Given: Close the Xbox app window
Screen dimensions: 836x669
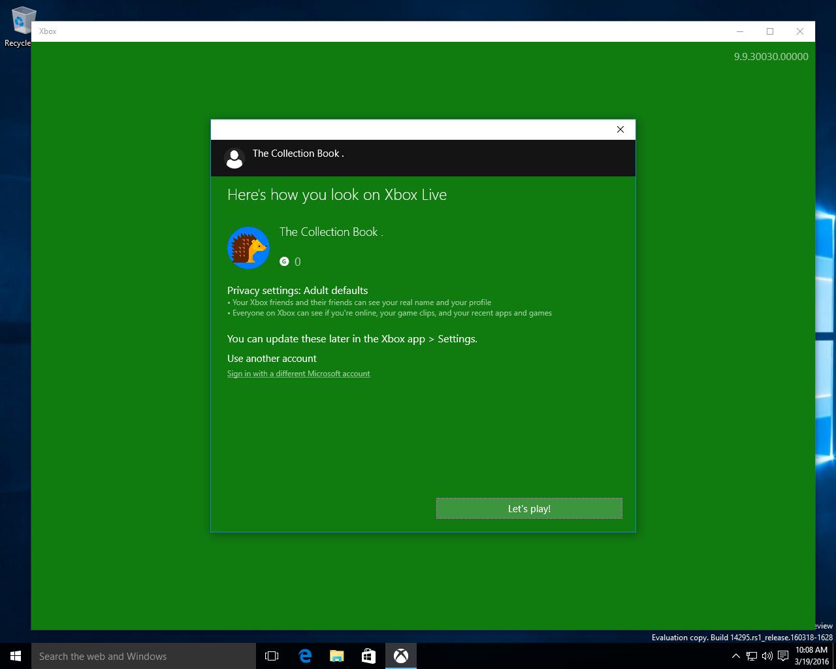Looking at the screenshot, I should click(x=800, y=31).
